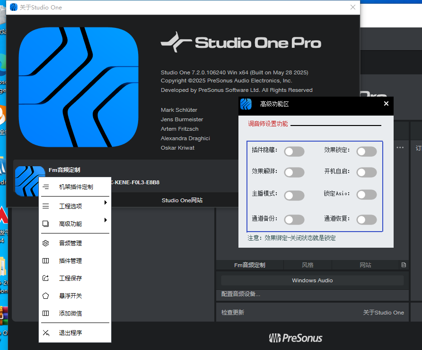Toggle the 锁定Asio switch
The height and width of the screenshot is (350, 422).
[x=367, y=195]
